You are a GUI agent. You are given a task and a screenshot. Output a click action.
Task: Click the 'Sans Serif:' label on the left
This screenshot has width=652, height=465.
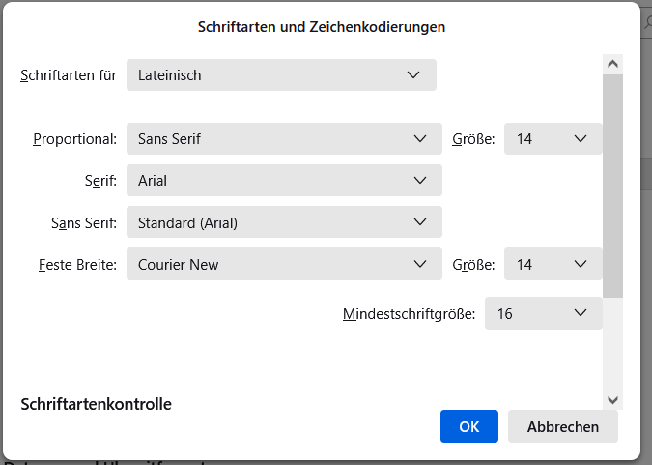(84, 222)
